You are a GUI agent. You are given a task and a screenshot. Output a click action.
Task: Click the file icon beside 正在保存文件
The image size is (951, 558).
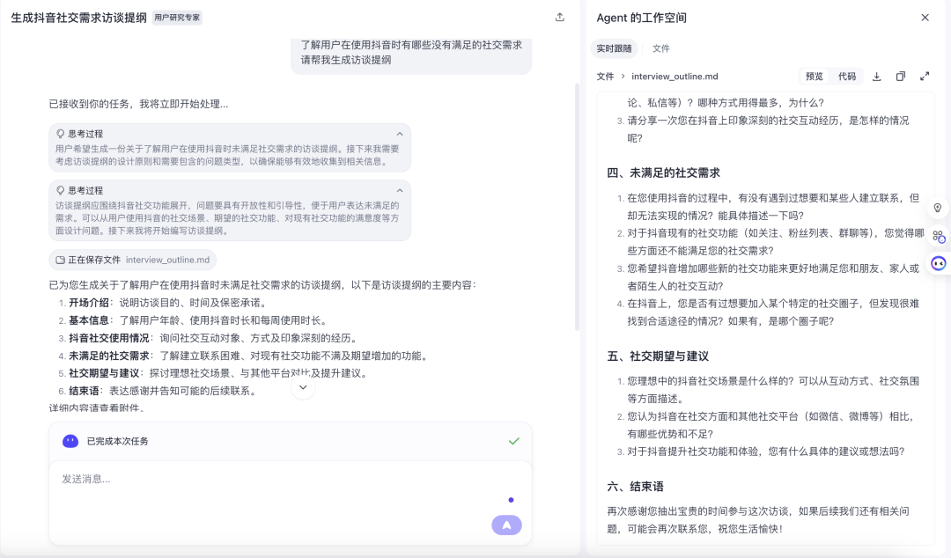60,261
